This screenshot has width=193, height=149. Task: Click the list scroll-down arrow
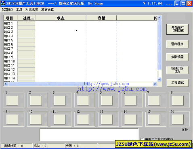(x=159, y=80)
